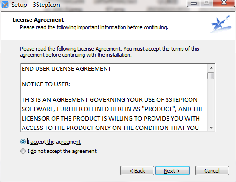Image resolution: width=236 pixels, height=182 pixels.
Task: Click the 3StepIcon app icon in title bar
Action: [5, 5]
